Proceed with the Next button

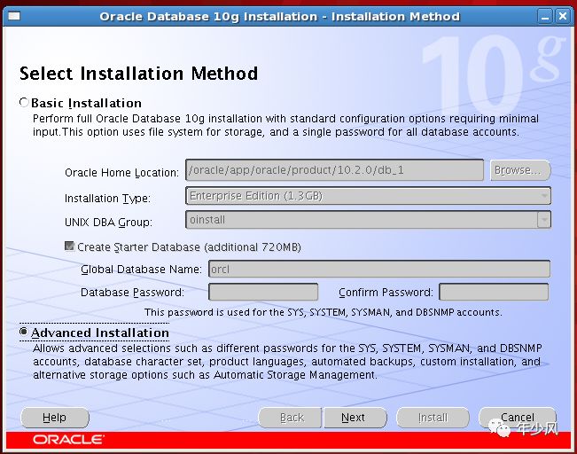[355, 418]
